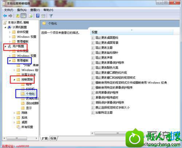Collapse the 用户配置 node

tap(5, 46)
